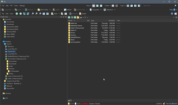Toggle the 2 hidden items indicator
Image resolution: width=178 pixels, height=105 pixels.
85,103
